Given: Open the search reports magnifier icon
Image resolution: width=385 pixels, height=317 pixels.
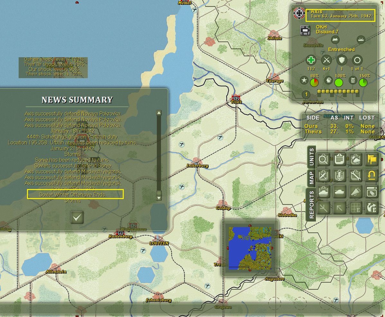Looking at the screenshot, I should 323,159.
